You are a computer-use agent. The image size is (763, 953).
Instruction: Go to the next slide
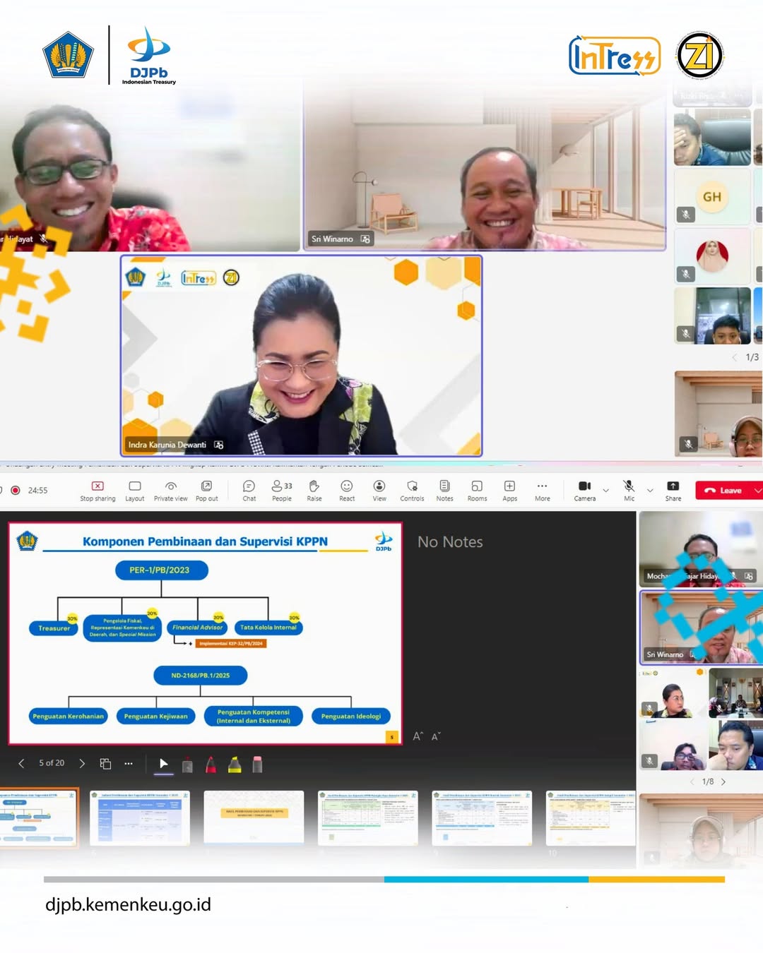click(x=82, y=763)
